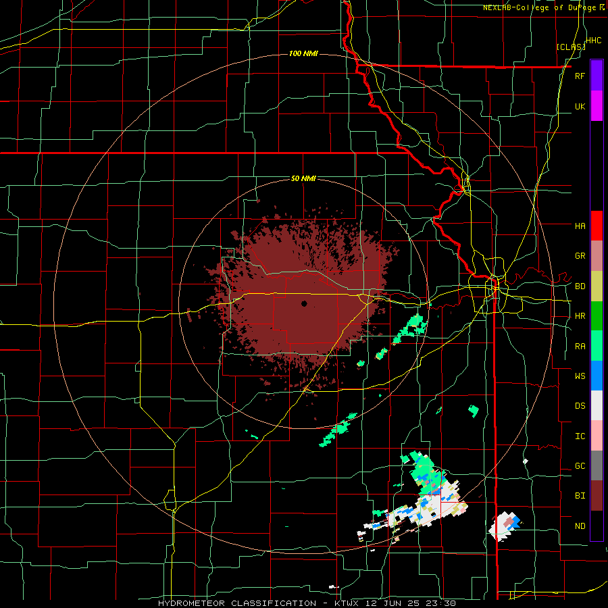
Task: Click the UK legend label
Action: pos(580,106)
